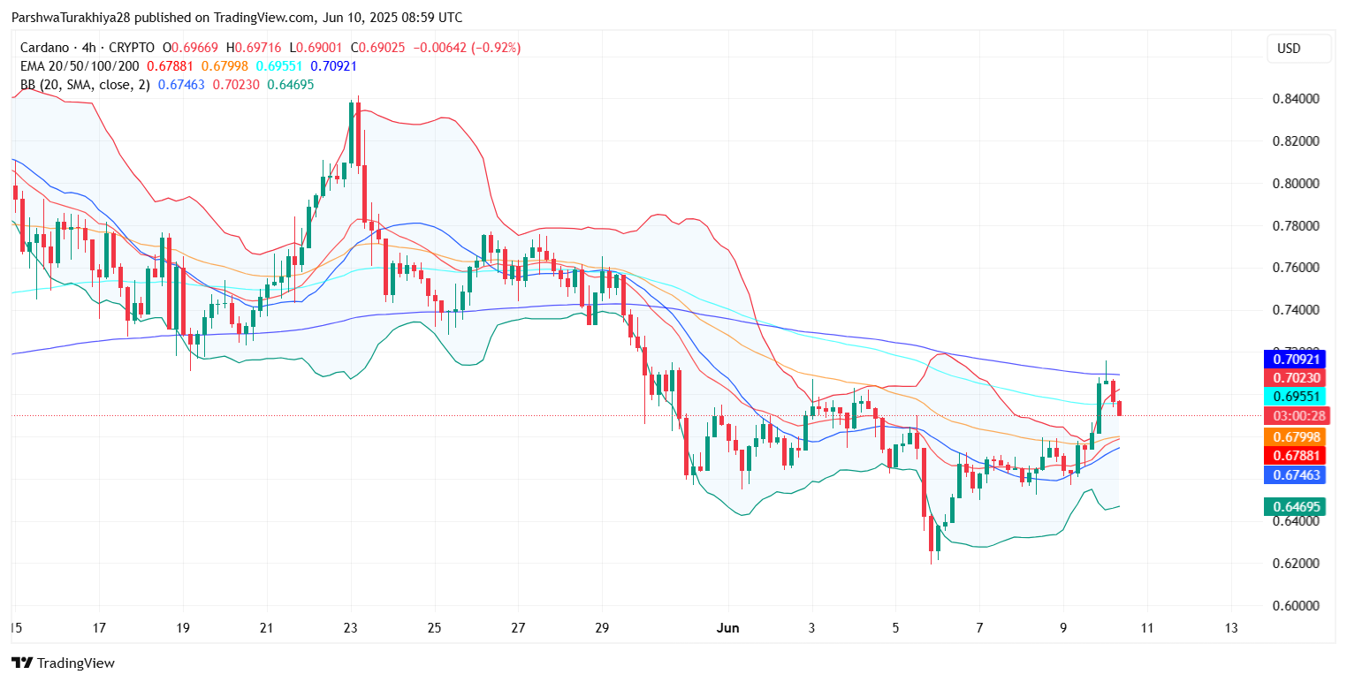Click the 03:00:28 candle countdown label
This screenshot has width=1347, height=682.
tap(1297, 416)
